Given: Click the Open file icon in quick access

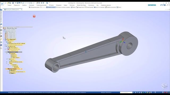Looking at the screenshot, I should pyautogui.click(x=8, y=3).
